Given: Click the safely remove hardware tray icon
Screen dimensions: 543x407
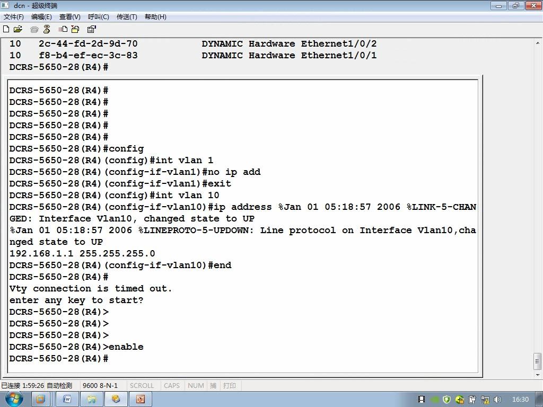Looking at the screenshot, I should coord(472,400).
